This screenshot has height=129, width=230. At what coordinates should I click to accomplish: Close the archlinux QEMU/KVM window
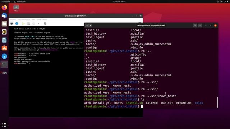tap(141, 16)
